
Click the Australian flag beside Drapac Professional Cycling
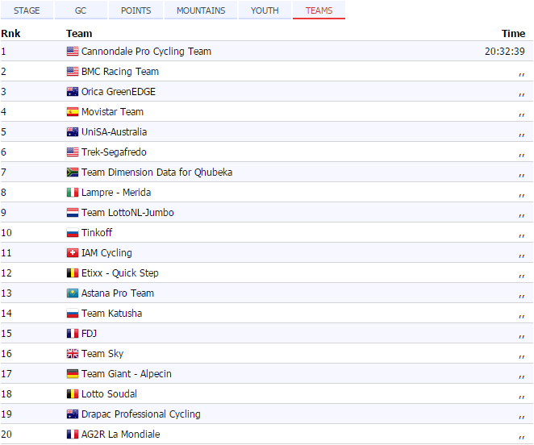[73, 414]
